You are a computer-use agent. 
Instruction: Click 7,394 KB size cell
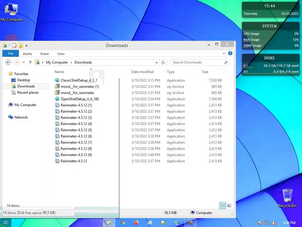[x=215, y=99]
